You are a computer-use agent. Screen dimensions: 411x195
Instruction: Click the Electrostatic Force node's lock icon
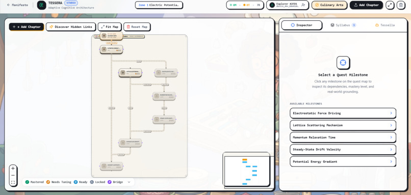[x=158, y=72]
